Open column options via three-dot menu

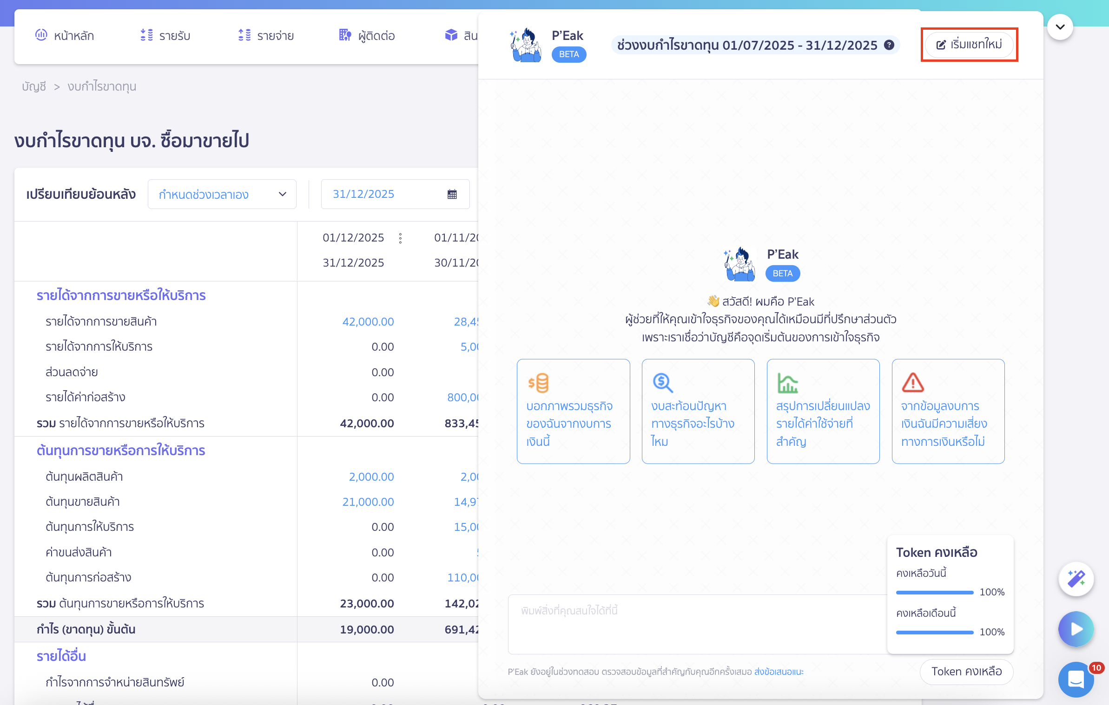[401, 238]
